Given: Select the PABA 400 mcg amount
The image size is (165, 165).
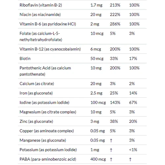Looking at the screenshot, I should pos(98,159).
